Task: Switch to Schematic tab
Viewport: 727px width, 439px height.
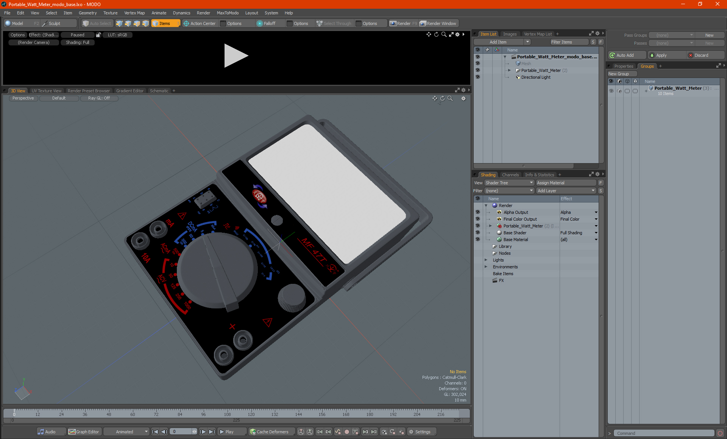Action: [159, 91]
